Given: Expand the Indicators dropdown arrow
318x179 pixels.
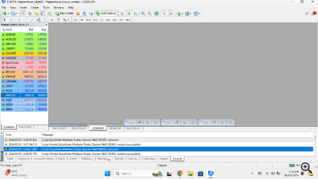Looking at the screenshot, I should (x=182, y=14).
